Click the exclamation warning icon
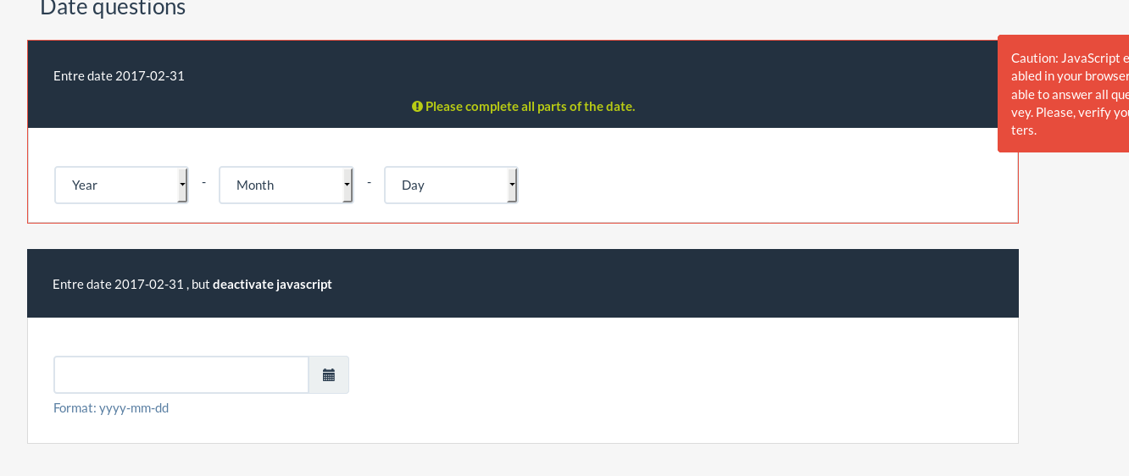 tap(417, 107)
